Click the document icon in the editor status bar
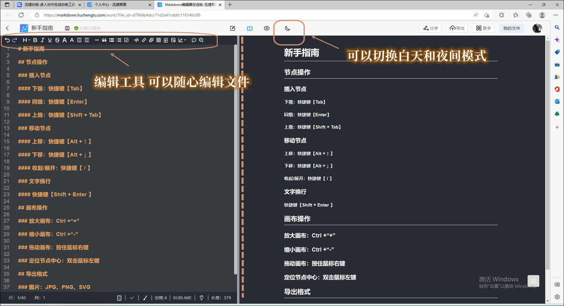The image size is (564, 306). point(119,298)
